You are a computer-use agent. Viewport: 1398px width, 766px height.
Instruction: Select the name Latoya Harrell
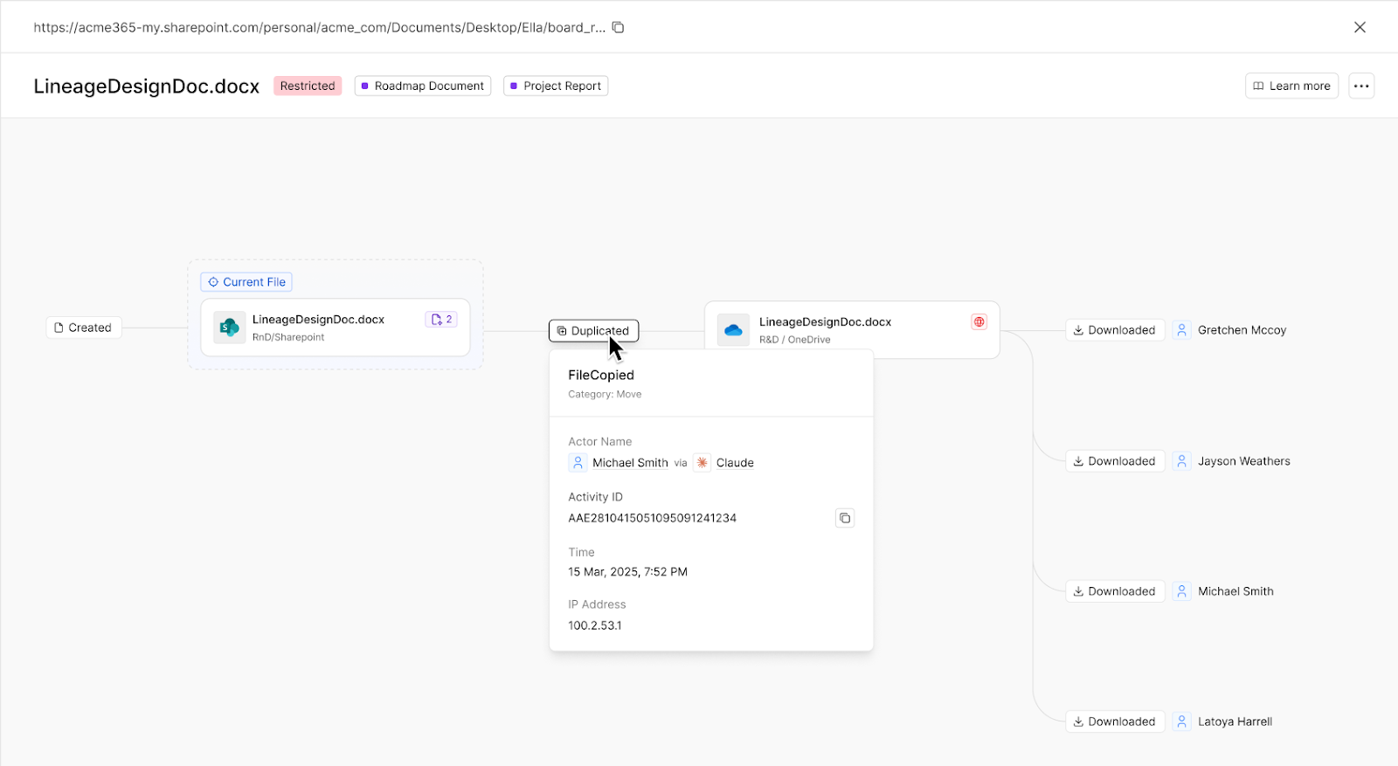(x=1235, y=721)
